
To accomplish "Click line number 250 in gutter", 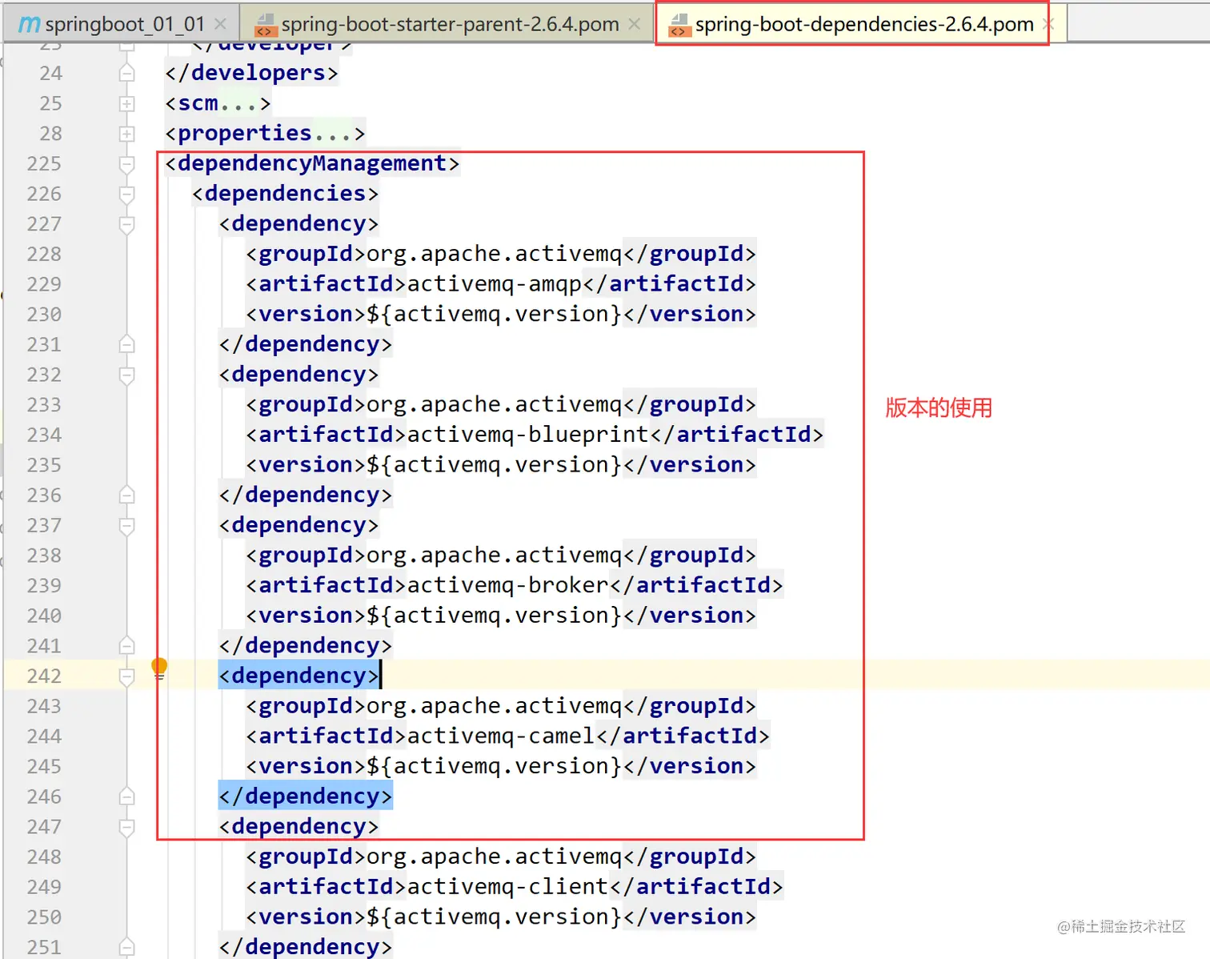I will (44, 917).
